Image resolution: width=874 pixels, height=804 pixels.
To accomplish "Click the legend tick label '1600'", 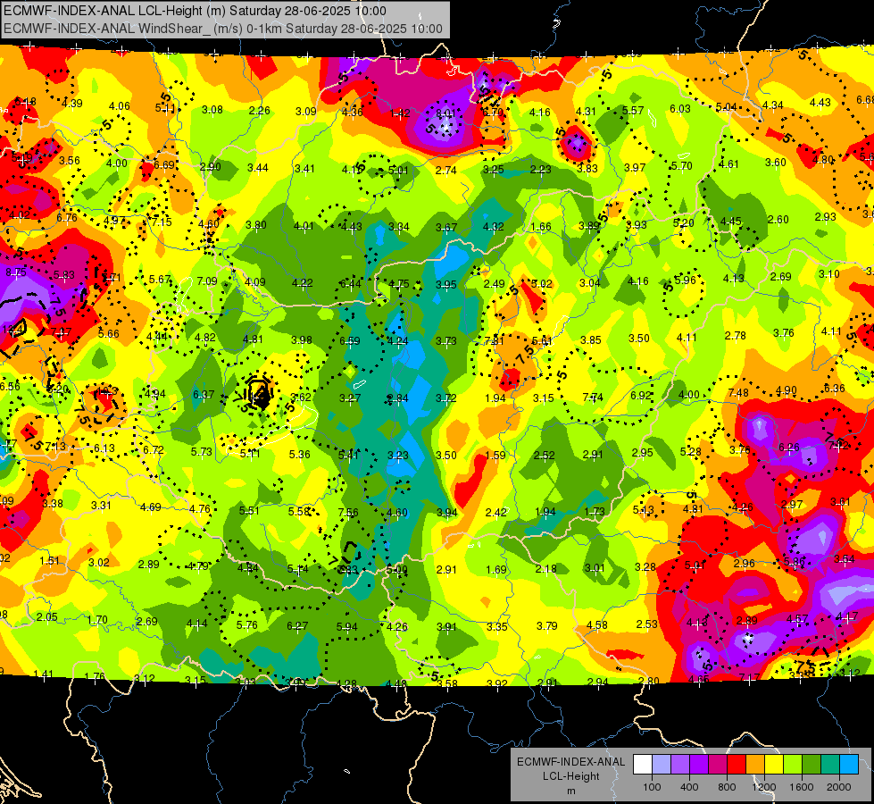I will (x=801, y=787).
